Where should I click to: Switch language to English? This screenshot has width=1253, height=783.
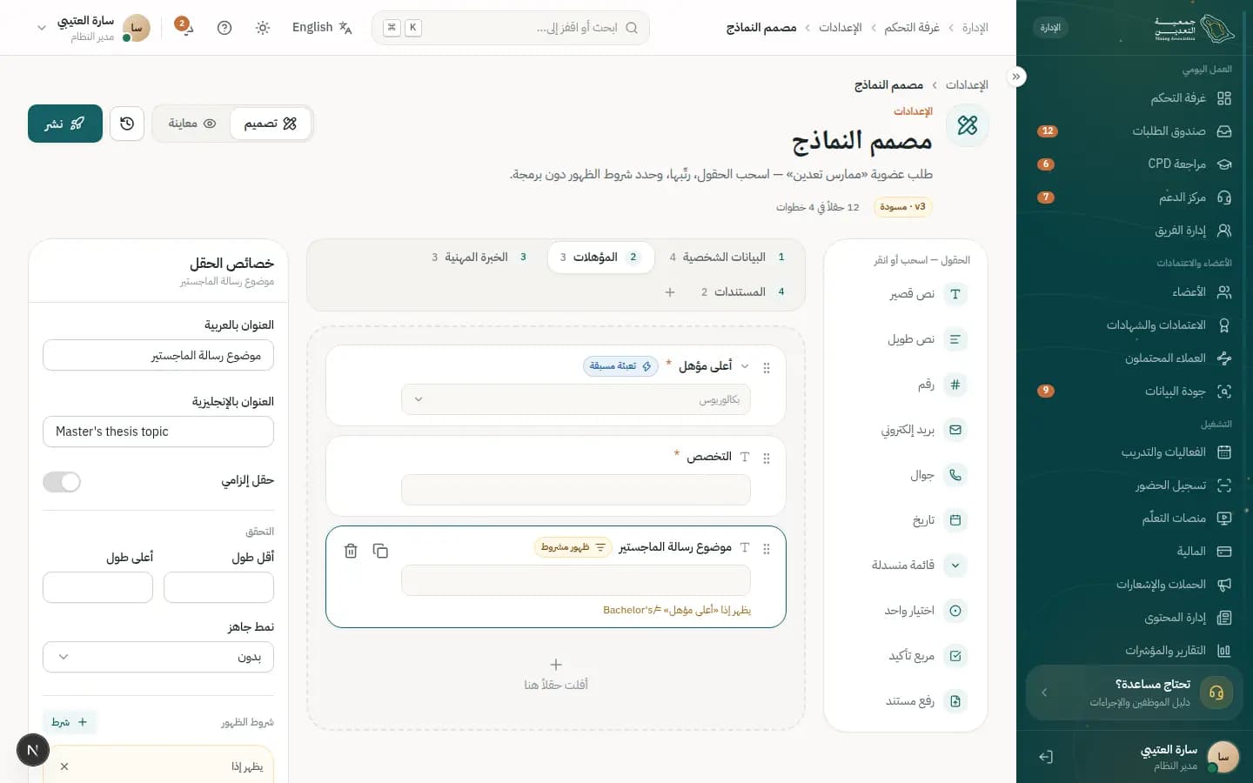coord(322,28)
